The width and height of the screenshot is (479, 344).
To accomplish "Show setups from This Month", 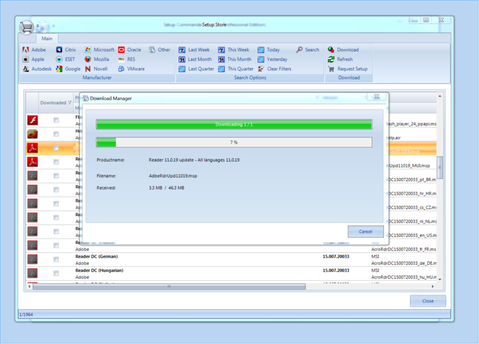I will click(235, 59).
